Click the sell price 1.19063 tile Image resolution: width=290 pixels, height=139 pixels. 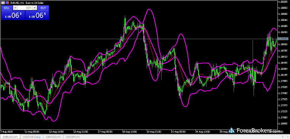click(x=13, y=15)
